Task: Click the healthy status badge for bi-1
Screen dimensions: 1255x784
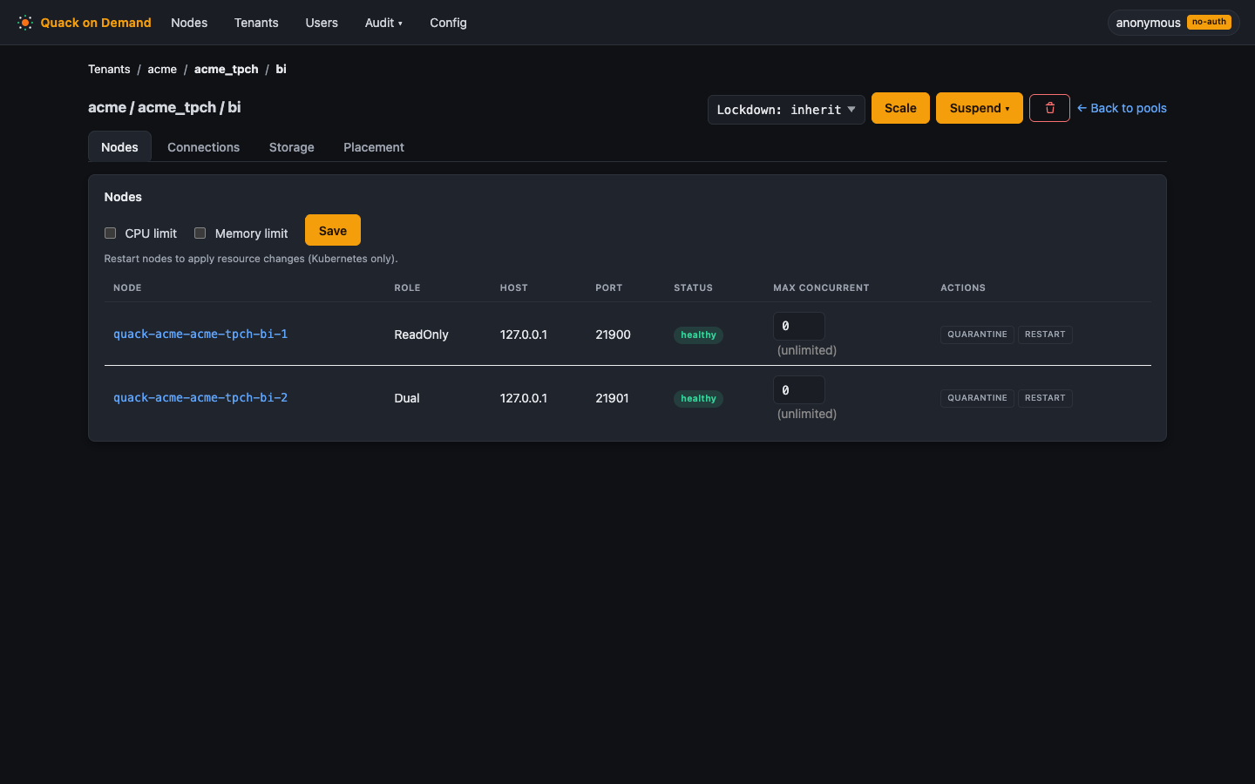Action: pos(698,335)
